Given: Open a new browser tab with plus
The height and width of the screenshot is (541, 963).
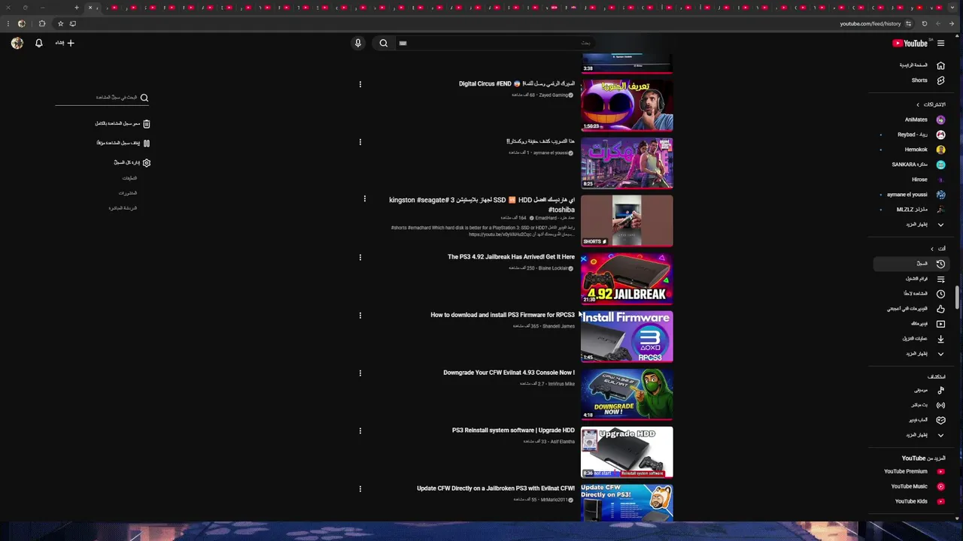Looking at the screenshot, I should pyautogui.click(x=77, y=8).
